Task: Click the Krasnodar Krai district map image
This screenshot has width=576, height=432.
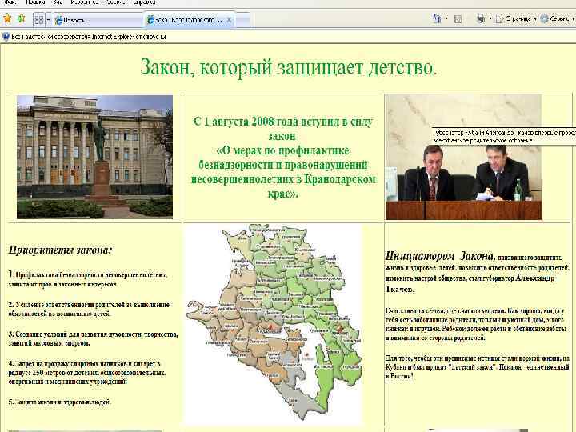Action: 274,324
